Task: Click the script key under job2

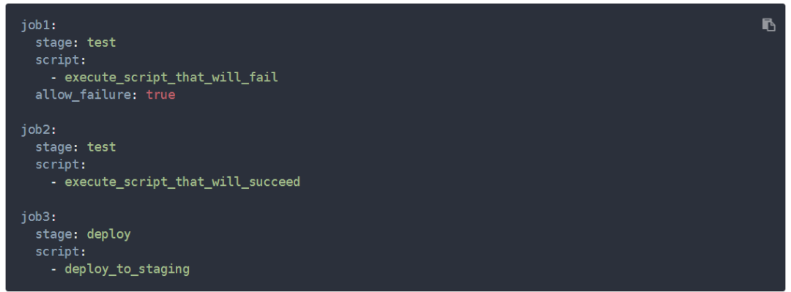Action: click(58, 165)
